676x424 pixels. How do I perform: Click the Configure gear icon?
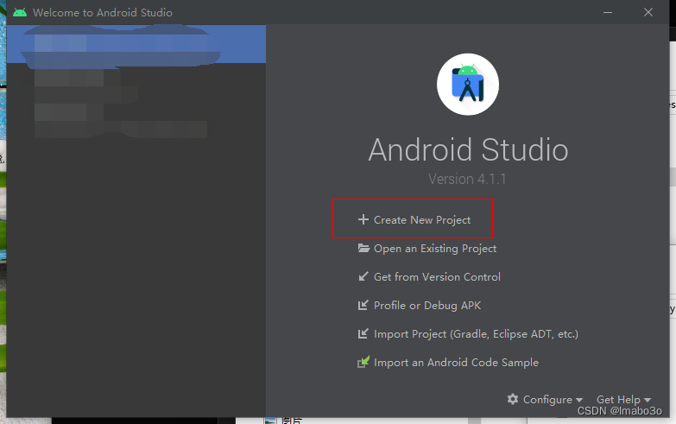pos(513,399)
